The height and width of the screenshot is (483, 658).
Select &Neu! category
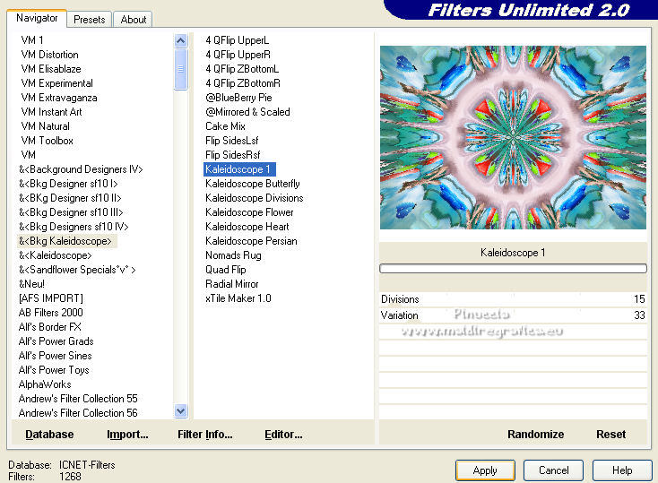31,284
